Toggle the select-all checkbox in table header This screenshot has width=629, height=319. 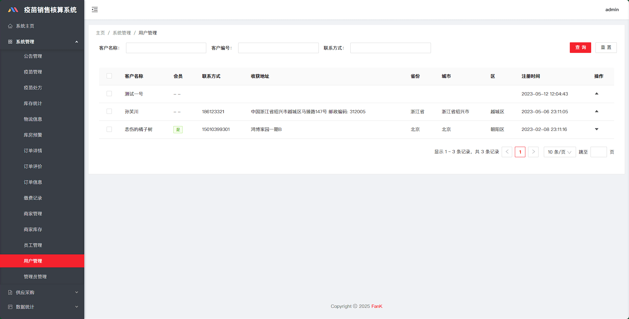(x=109, y=76)
